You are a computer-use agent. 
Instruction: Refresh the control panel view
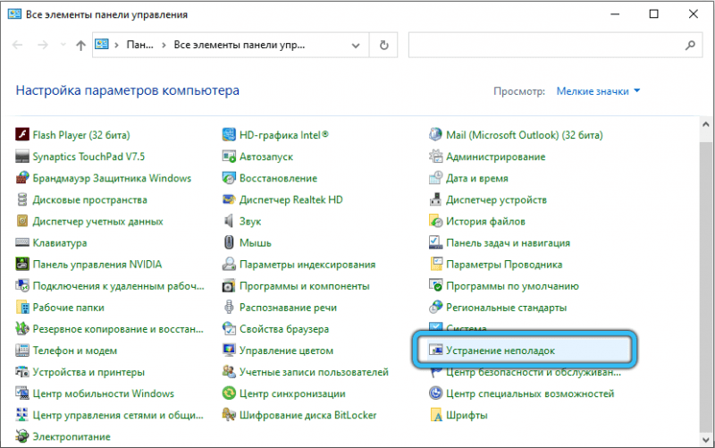tap(384, 45)
